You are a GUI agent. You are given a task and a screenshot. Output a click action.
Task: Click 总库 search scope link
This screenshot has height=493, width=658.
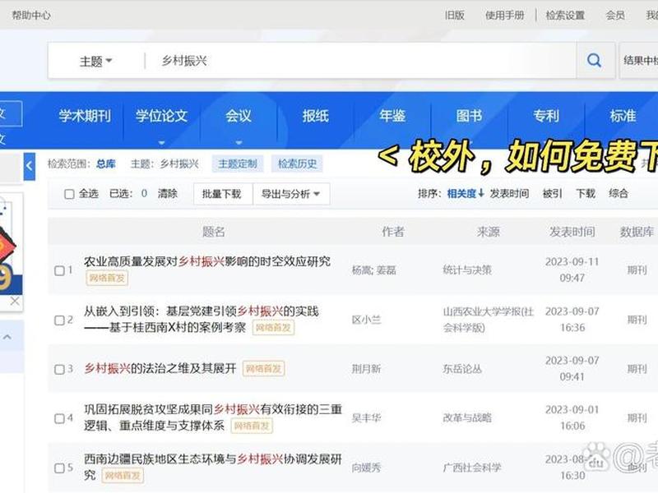pyautogui.click(x=106, y=164)
